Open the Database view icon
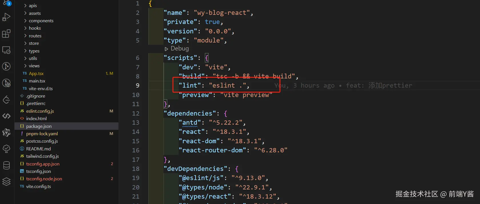 (6, 165)
